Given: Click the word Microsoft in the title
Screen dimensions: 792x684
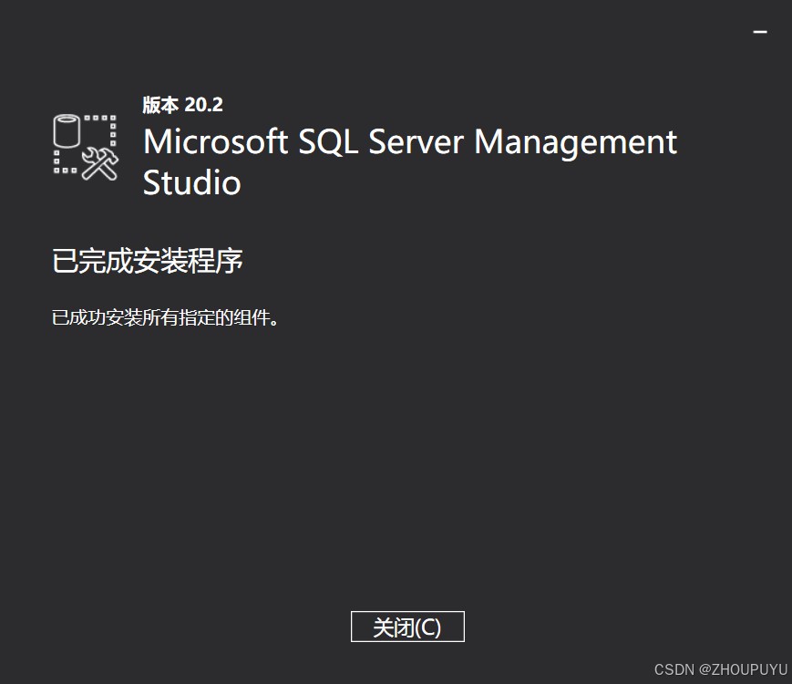Looking at the screenshot, I should [215, 142].
